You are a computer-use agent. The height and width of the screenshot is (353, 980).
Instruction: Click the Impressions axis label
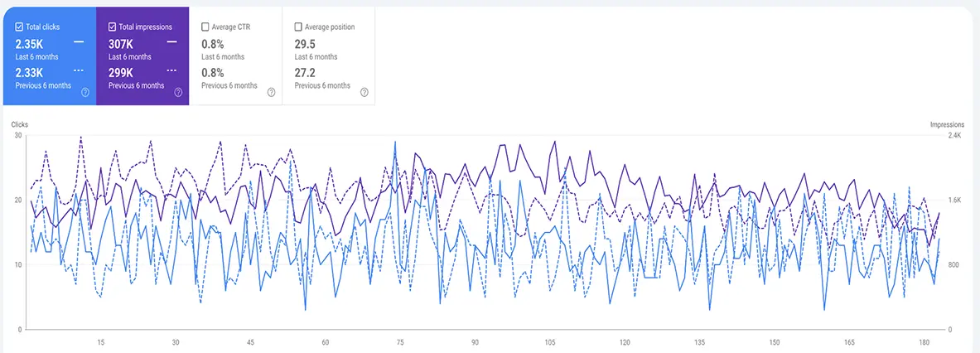947,125
